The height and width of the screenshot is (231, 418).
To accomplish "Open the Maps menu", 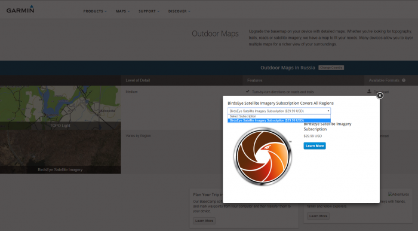I will (x=122, y=11).
